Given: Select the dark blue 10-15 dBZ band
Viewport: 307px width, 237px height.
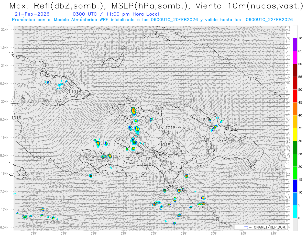Looking at the screenshot, I should click(295, 186).
